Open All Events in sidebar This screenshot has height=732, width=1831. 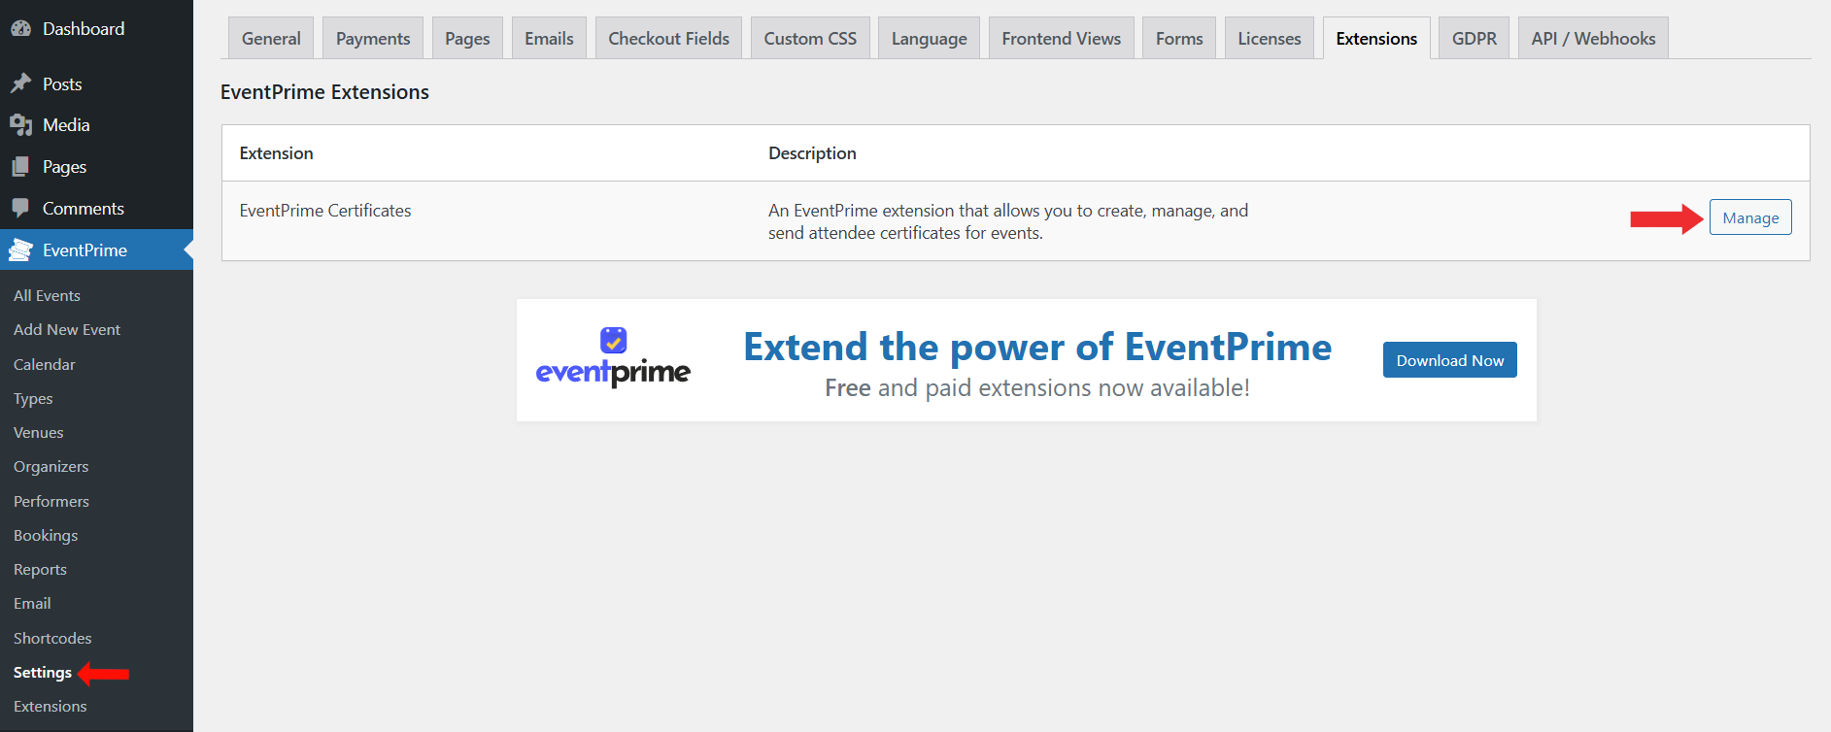click(x=47, y=296)
